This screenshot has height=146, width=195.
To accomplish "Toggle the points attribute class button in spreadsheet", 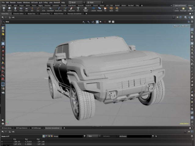I will 44,136.
